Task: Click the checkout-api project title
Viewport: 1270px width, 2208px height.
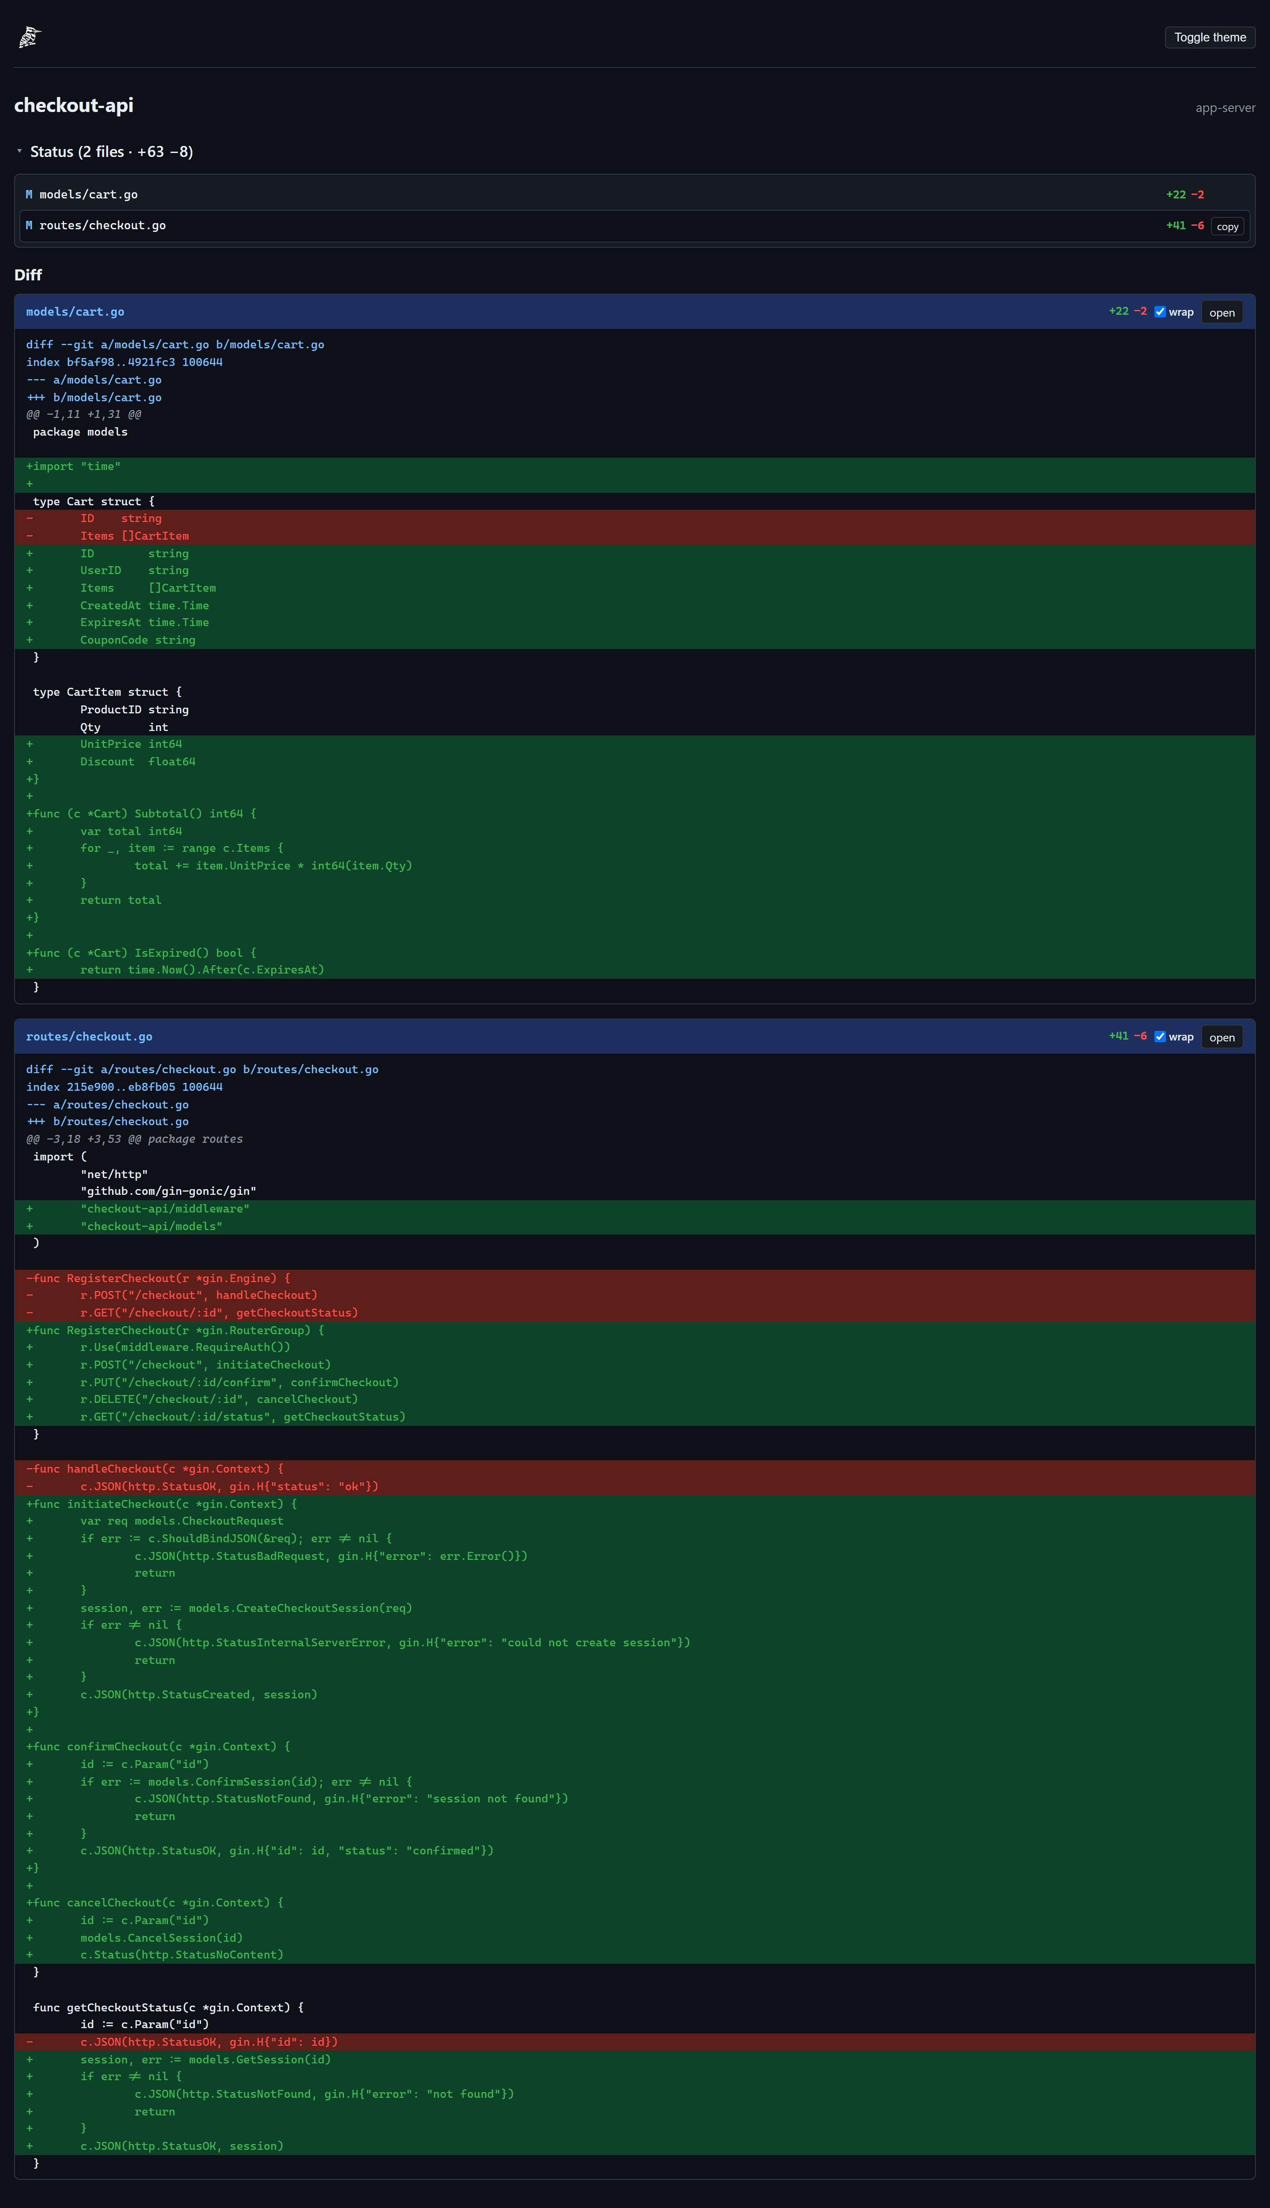Action: (74, 105)
